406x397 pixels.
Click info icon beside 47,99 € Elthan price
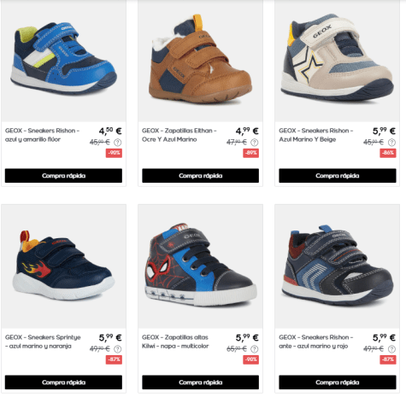pyautogui.click(x=255, y=142)
